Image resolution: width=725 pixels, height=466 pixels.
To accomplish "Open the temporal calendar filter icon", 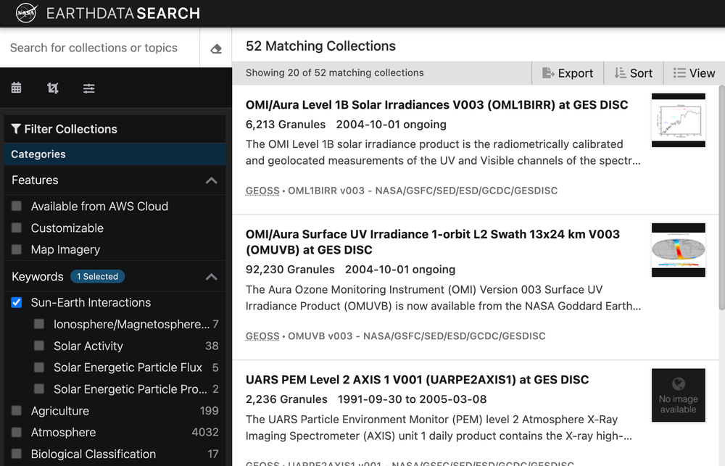I will click(x=16, y=88).
